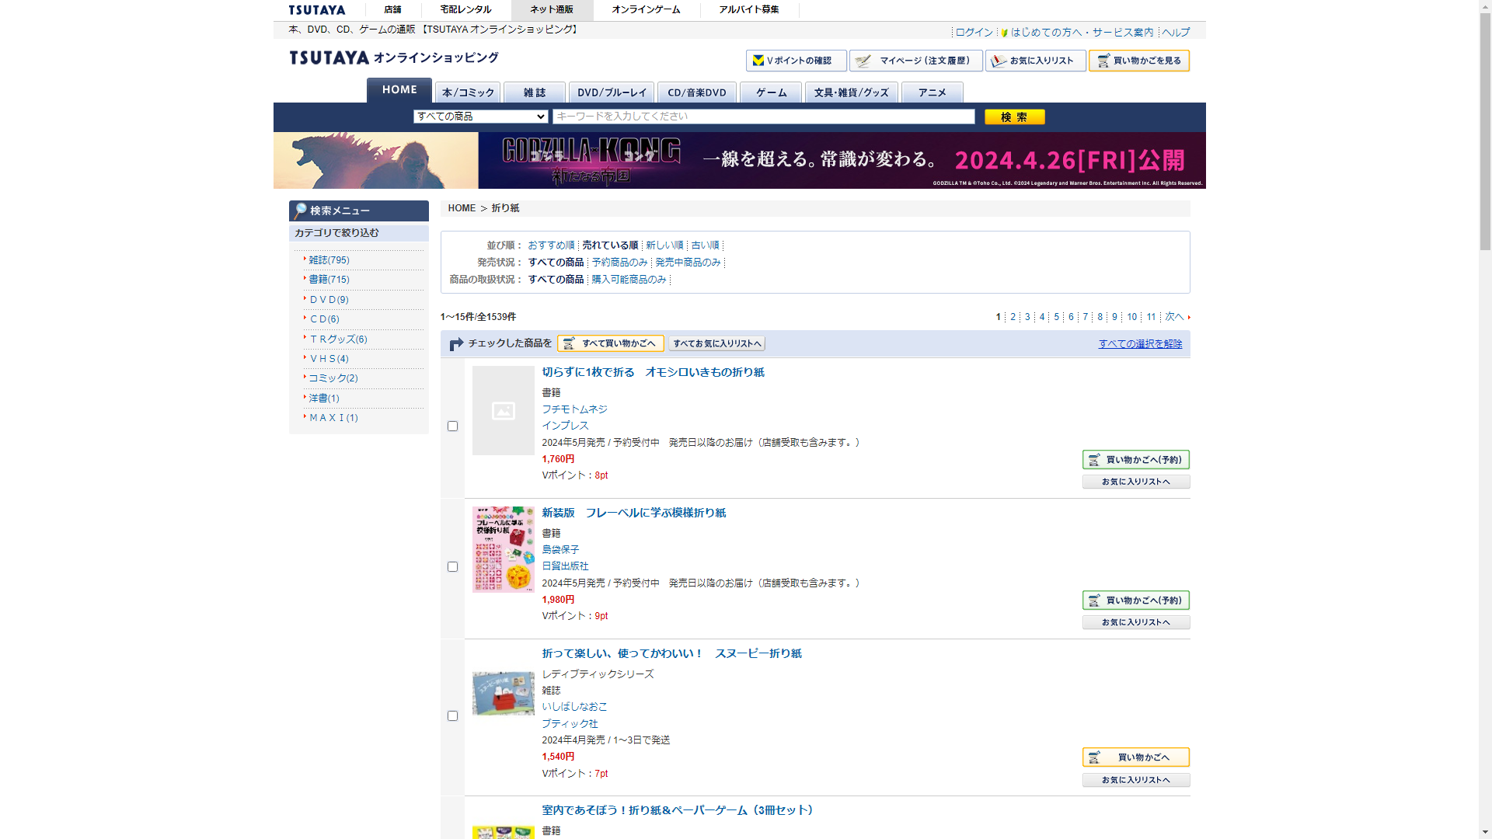Sort by 新しい順
Viewport: 1492px width, 839px height.
(664, 245)
